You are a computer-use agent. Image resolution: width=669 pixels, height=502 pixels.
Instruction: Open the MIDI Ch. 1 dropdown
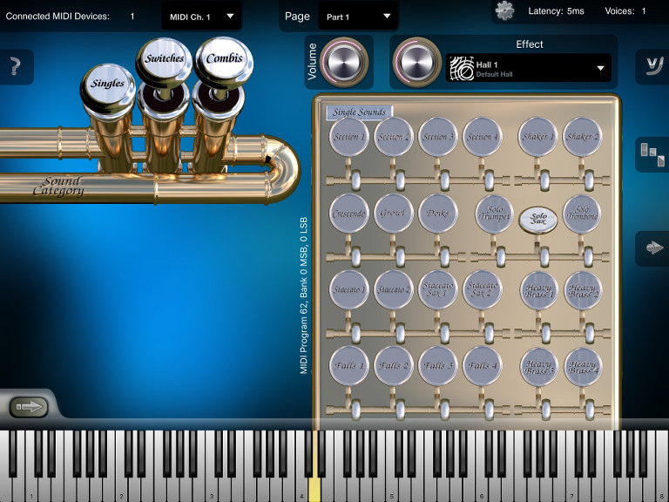201,16
